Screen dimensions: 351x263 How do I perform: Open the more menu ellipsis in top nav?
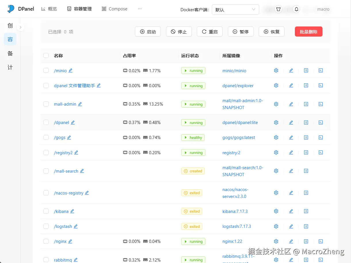pyautogui.click(x=140, y=9)
